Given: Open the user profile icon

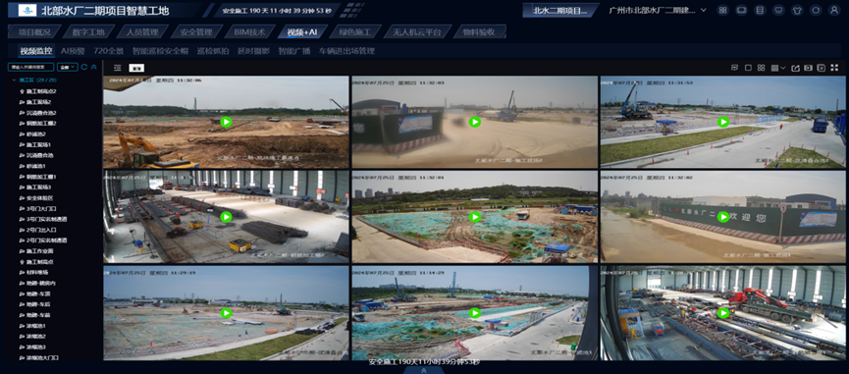Looking at the screenshot, I should (x=834, y=10).
